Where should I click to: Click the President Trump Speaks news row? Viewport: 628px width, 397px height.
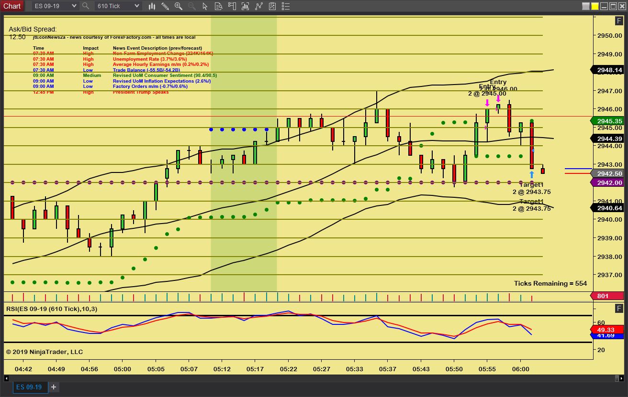101,92
